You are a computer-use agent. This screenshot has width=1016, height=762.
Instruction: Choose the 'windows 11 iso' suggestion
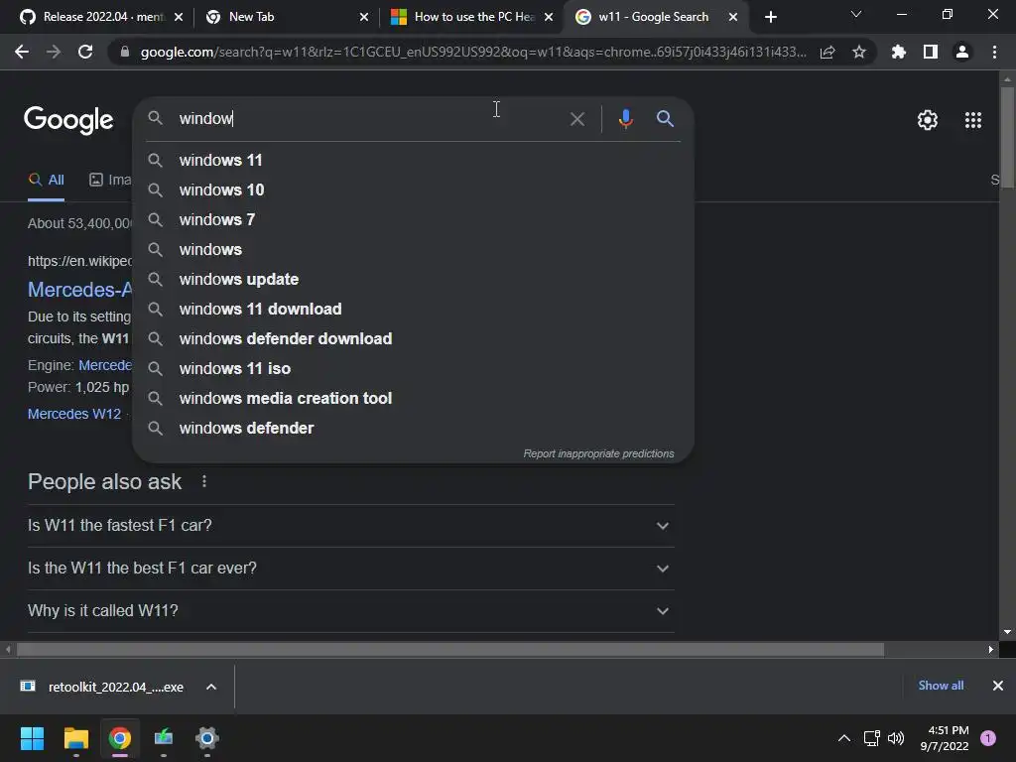click(x=414, y=369)
